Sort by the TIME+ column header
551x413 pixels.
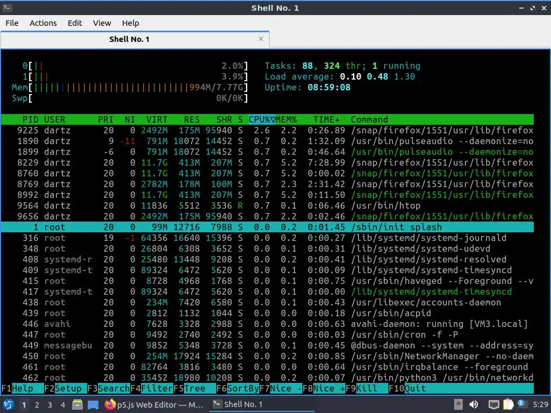327,119
